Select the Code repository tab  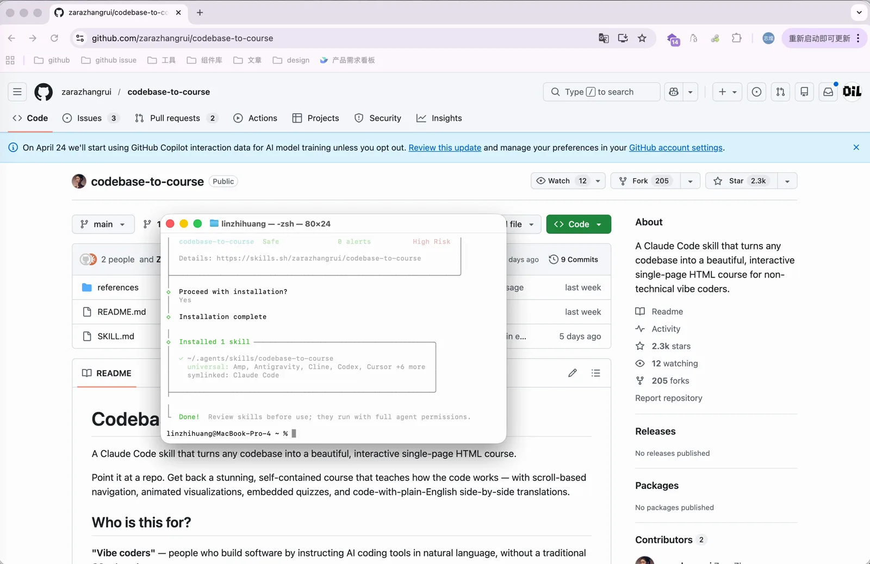30,118
